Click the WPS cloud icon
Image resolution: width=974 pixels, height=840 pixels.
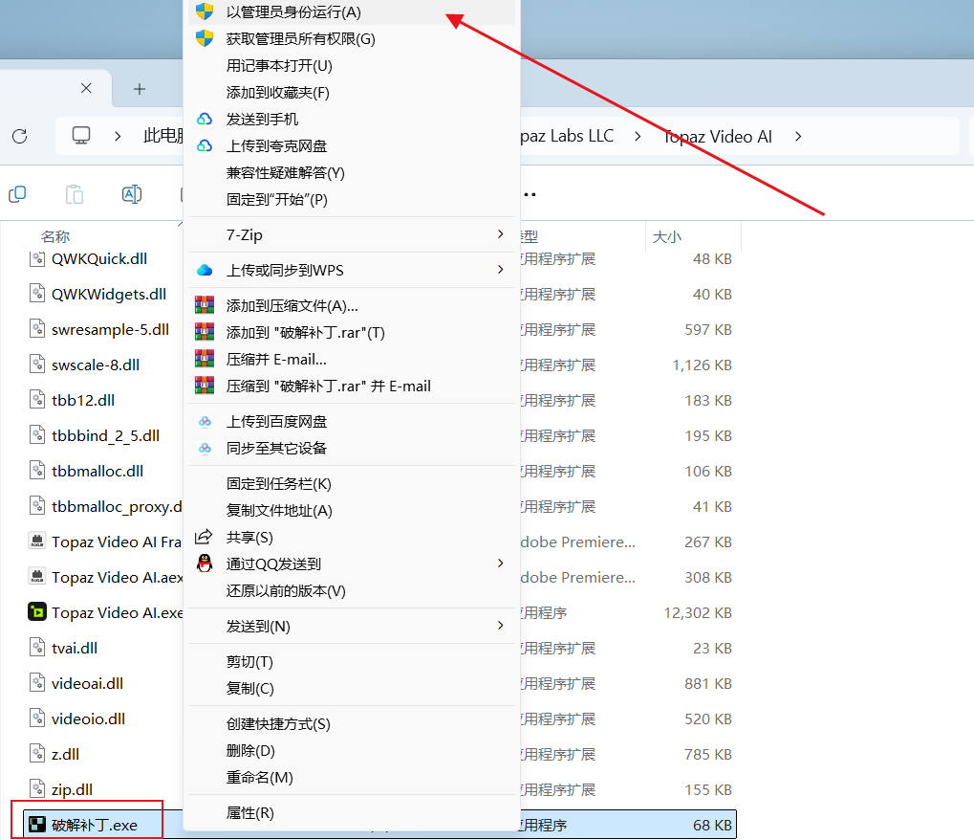pyautogui.click(x=205, y=270)
